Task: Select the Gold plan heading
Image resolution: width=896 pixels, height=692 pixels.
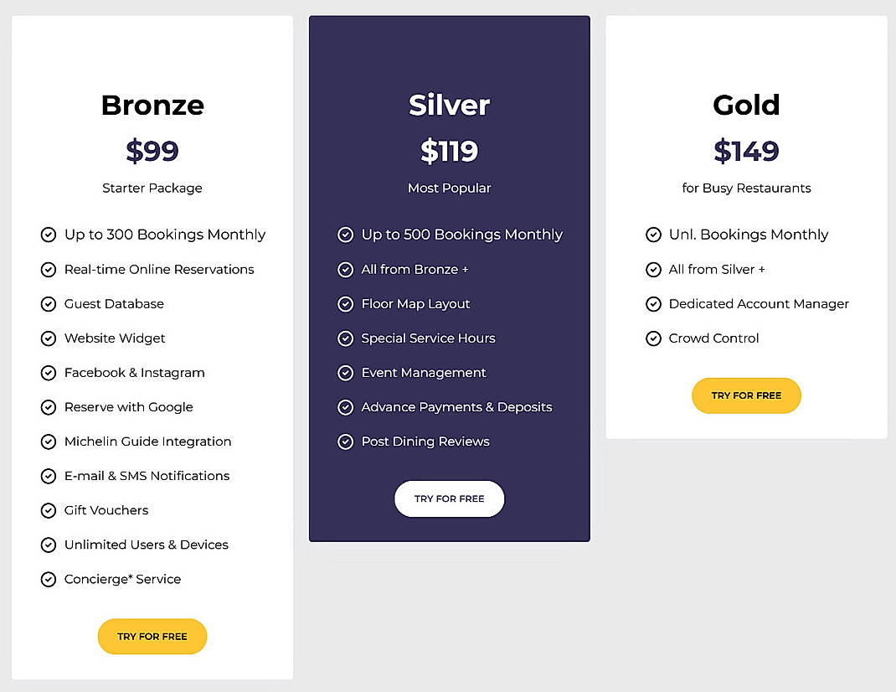Action: coord(745,105)
